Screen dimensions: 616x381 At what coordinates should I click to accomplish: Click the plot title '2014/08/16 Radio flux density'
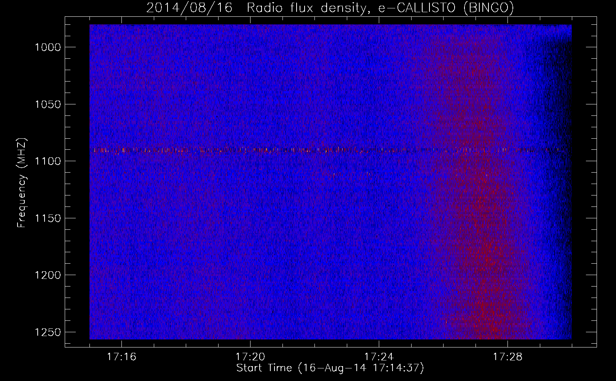[x=330, y=8]
